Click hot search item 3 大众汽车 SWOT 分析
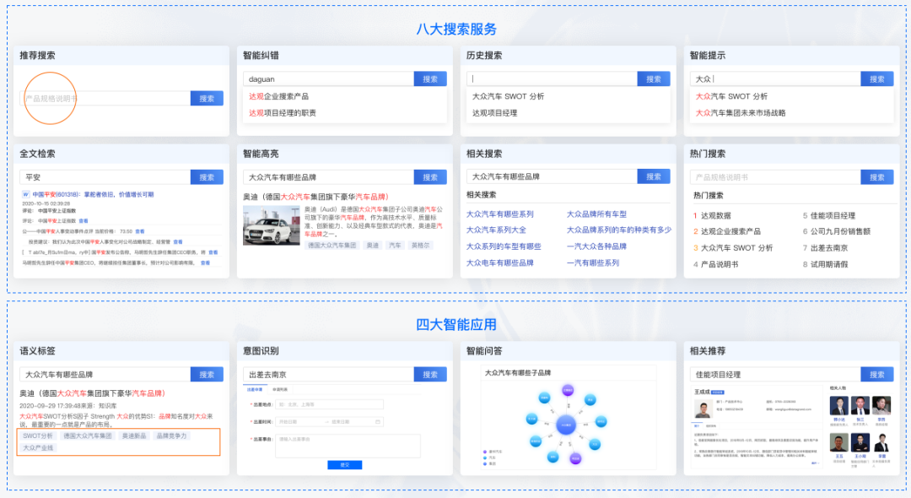The width and height of the screenshot is (911, 498). (736, 247)
